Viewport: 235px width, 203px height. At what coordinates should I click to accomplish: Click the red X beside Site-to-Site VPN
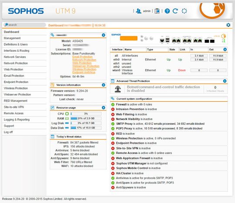tap(113, 148)
